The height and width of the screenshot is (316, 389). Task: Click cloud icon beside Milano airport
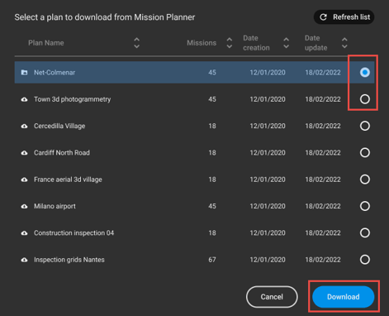tap(25, 206)
